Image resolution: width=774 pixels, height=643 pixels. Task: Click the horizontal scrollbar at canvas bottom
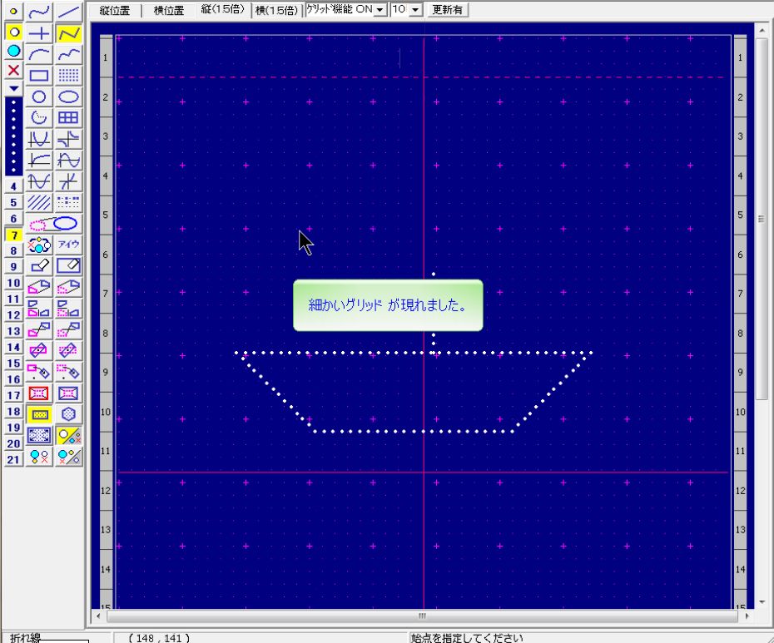pyautogui.click(x=422, y=616)
